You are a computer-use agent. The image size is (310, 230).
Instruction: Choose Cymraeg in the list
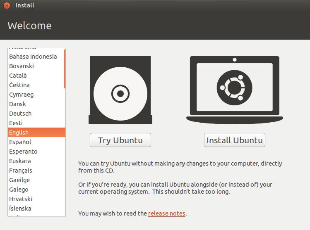(x=36, y=95)
